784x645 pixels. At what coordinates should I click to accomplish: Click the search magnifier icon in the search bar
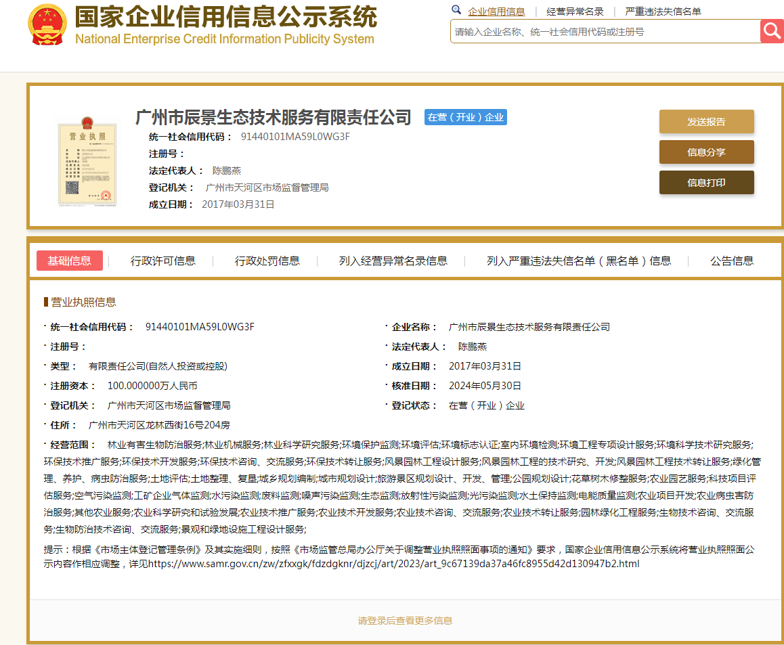point(772,30)
